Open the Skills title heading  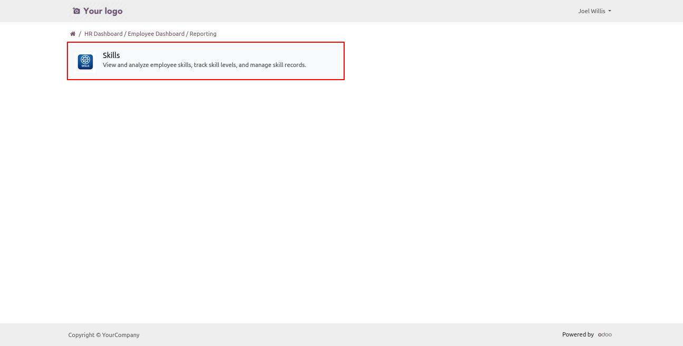pos(111,55)
